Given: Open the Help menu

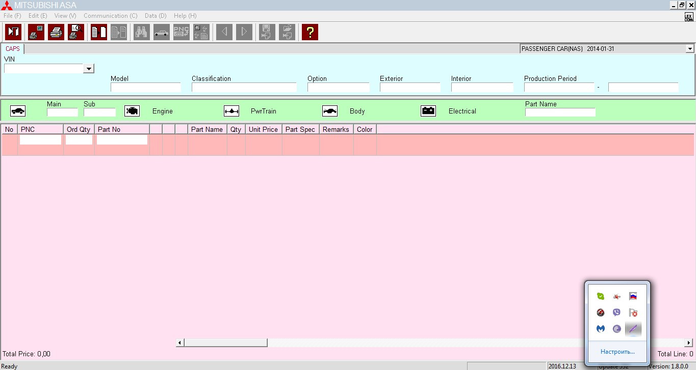Looking at the screenshot, I should (x=185, y=16).
